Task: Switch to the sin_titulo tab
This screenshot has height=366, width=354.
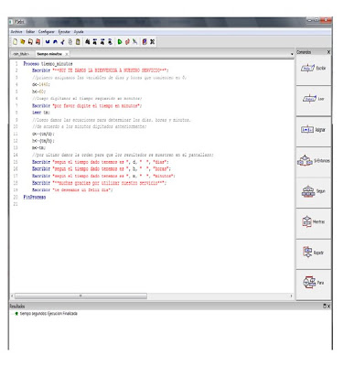Action: [x=21, y=54]
